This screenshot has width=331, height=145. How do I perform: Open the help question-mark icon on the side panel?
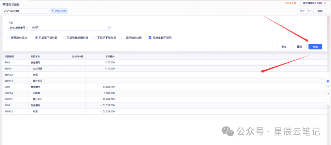coord(328,87)
